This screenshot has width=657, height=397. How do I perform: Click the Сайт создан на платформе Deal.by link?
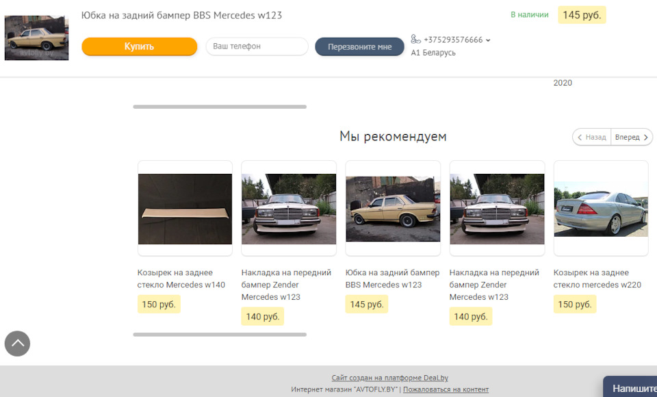389,378
